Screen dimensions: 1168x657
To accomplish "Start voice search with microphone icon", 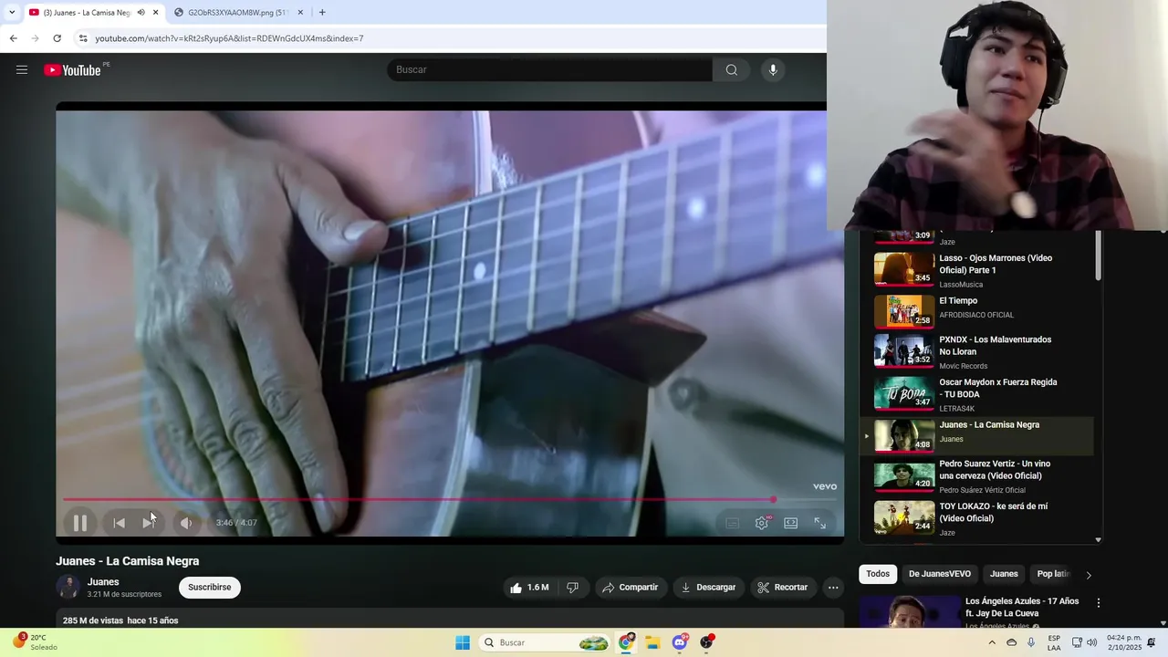I will coord(773,70).
